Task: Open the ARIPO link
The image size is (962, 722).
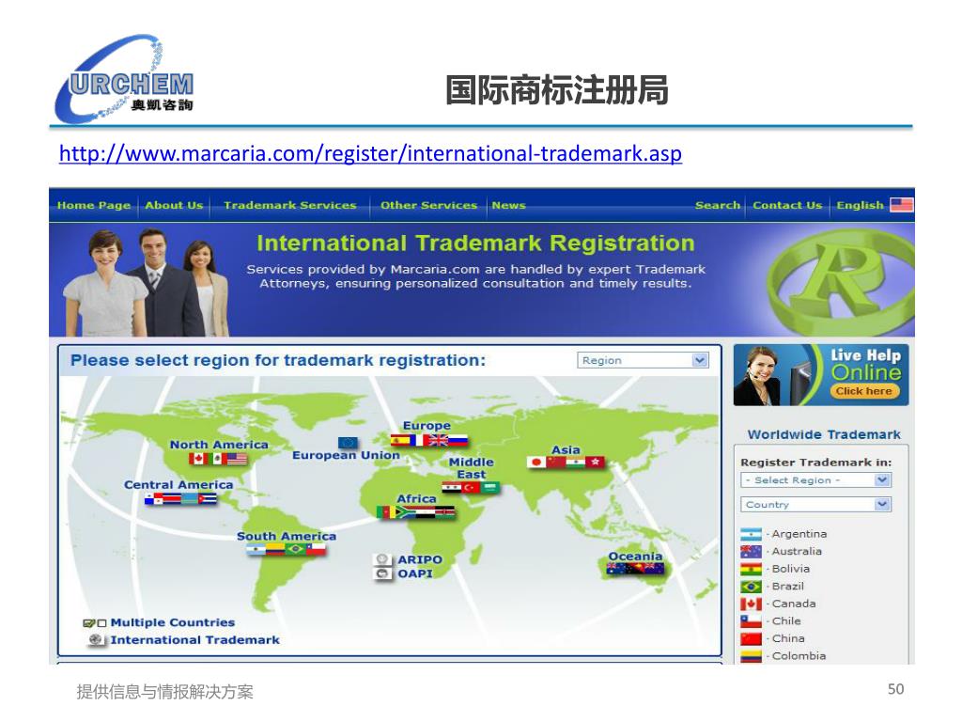Action: (420, 560)
